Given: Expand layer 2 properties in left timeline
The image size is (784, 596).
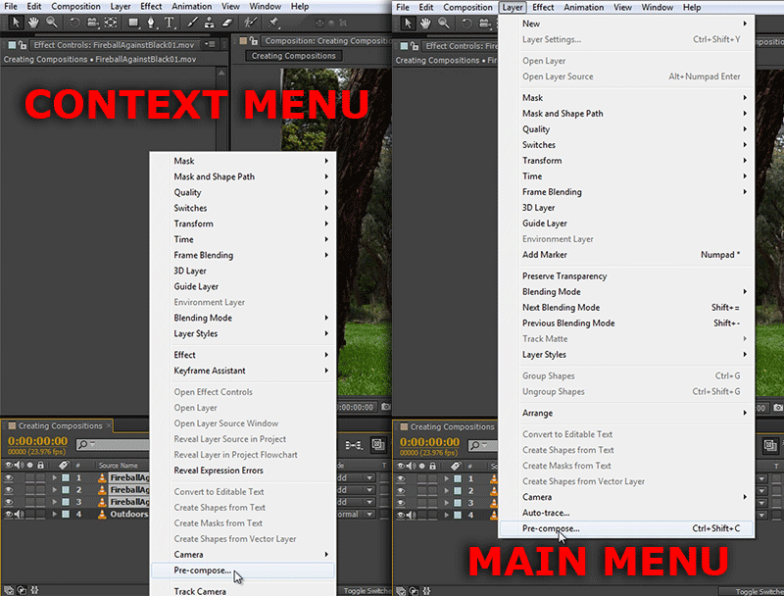Looking at the screenshot, I should (x=55, y=489).
